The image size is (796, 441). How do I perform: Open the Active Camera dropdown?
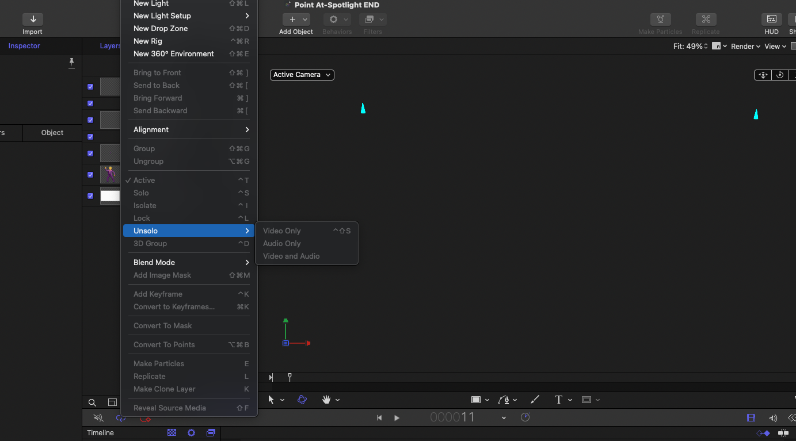coord(302,75)
